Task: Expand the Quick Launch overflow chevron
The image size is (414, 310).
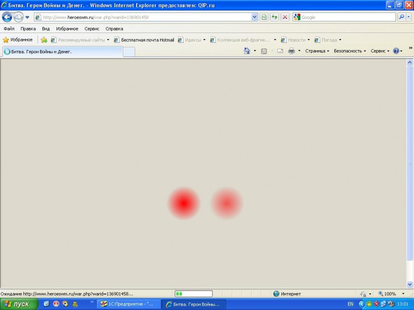Action: [92, 302]
